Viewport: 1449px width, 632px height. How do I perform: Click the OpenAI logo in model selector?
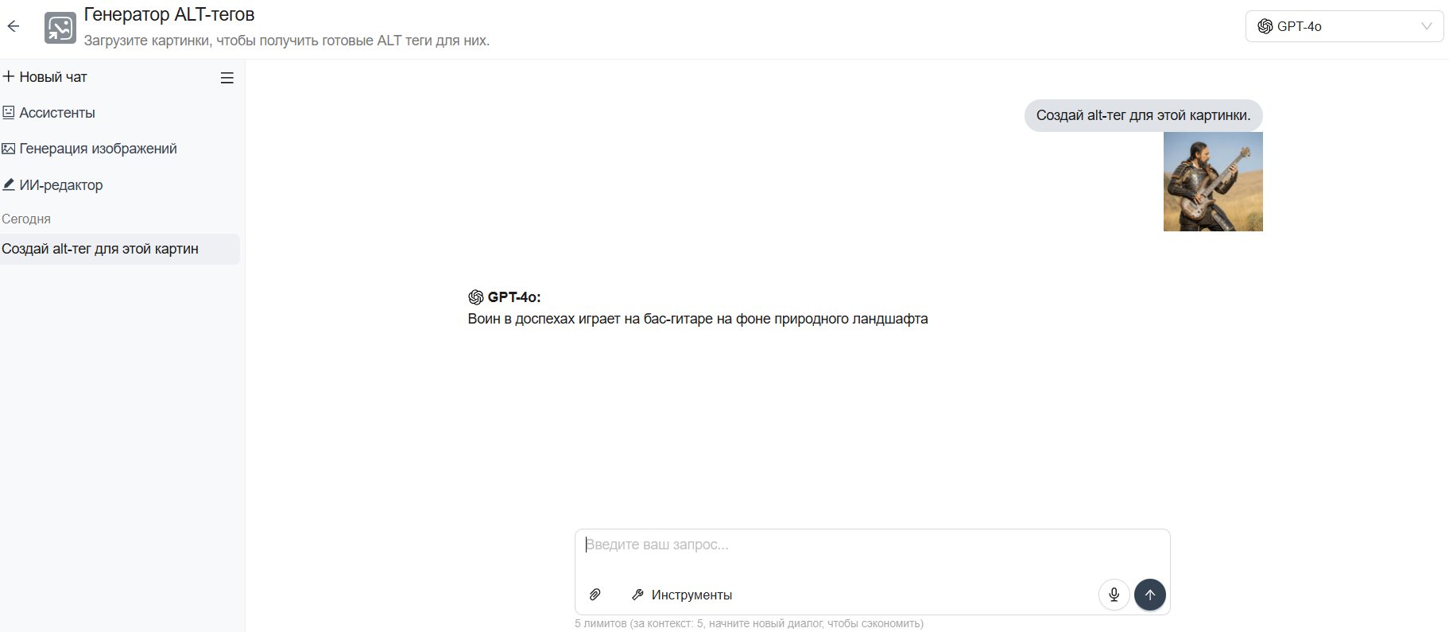(1265, 26)
